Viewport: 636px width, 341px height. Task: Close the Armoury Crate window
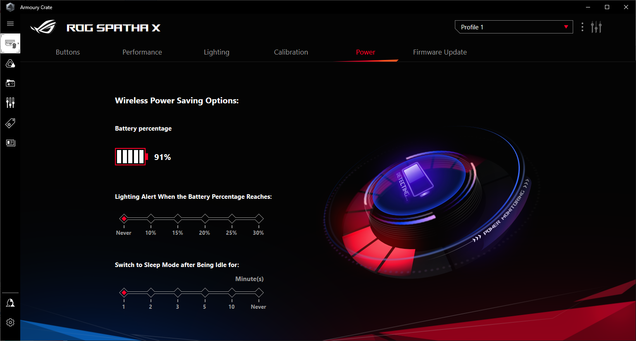626,7
